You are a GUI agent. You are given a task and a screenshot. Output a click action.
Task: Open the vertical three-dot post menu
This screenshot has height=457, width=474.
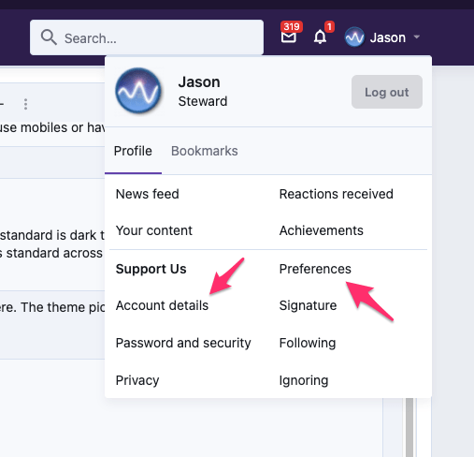[25, 104]
